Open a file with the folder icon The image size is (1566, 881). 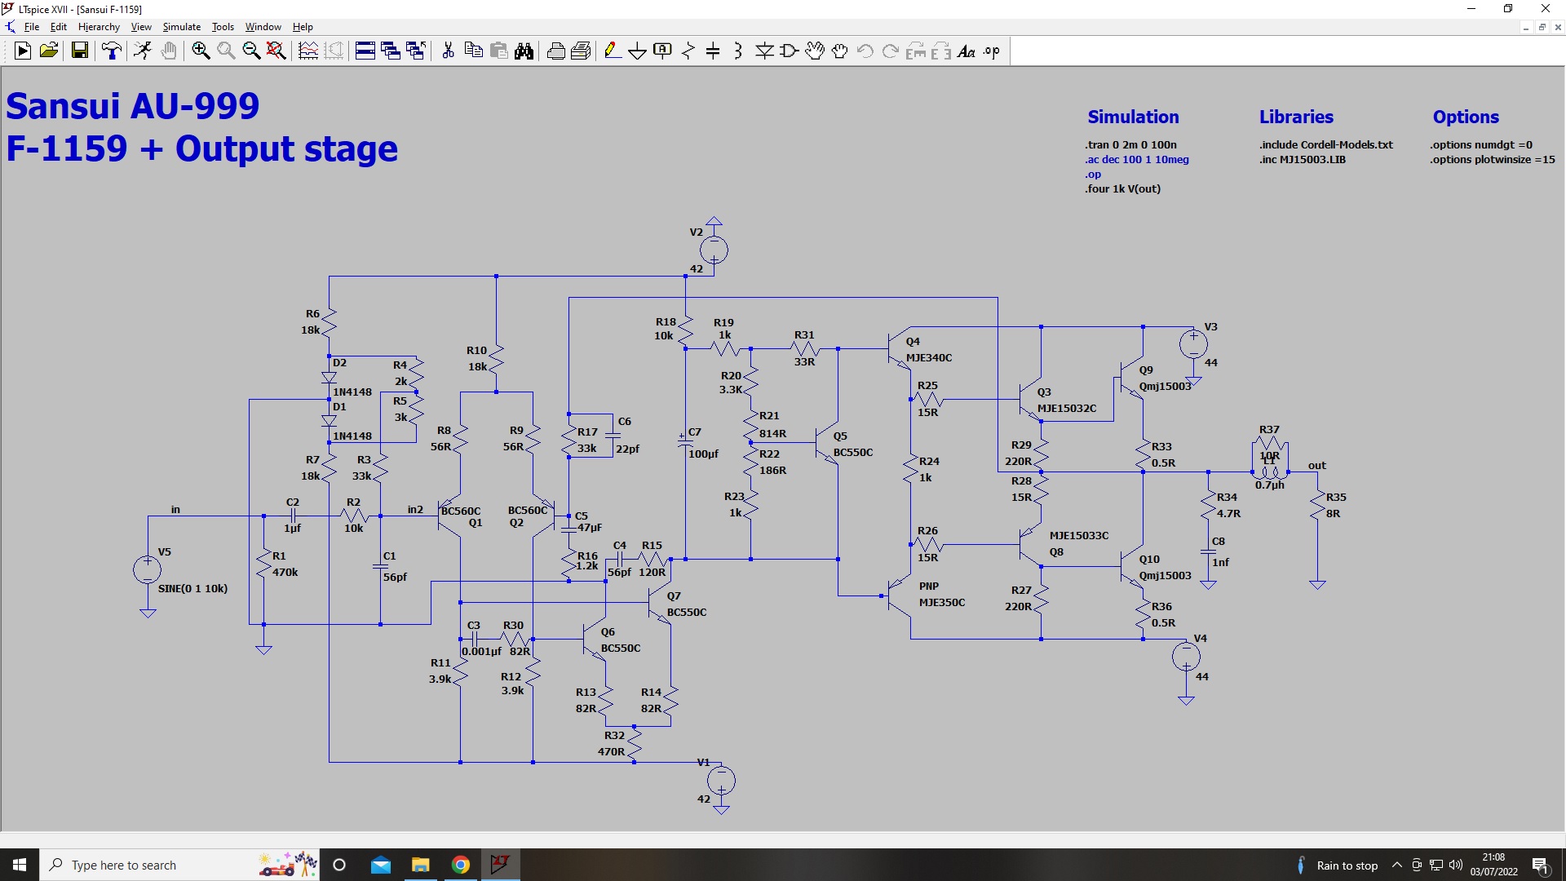[49, 51]
